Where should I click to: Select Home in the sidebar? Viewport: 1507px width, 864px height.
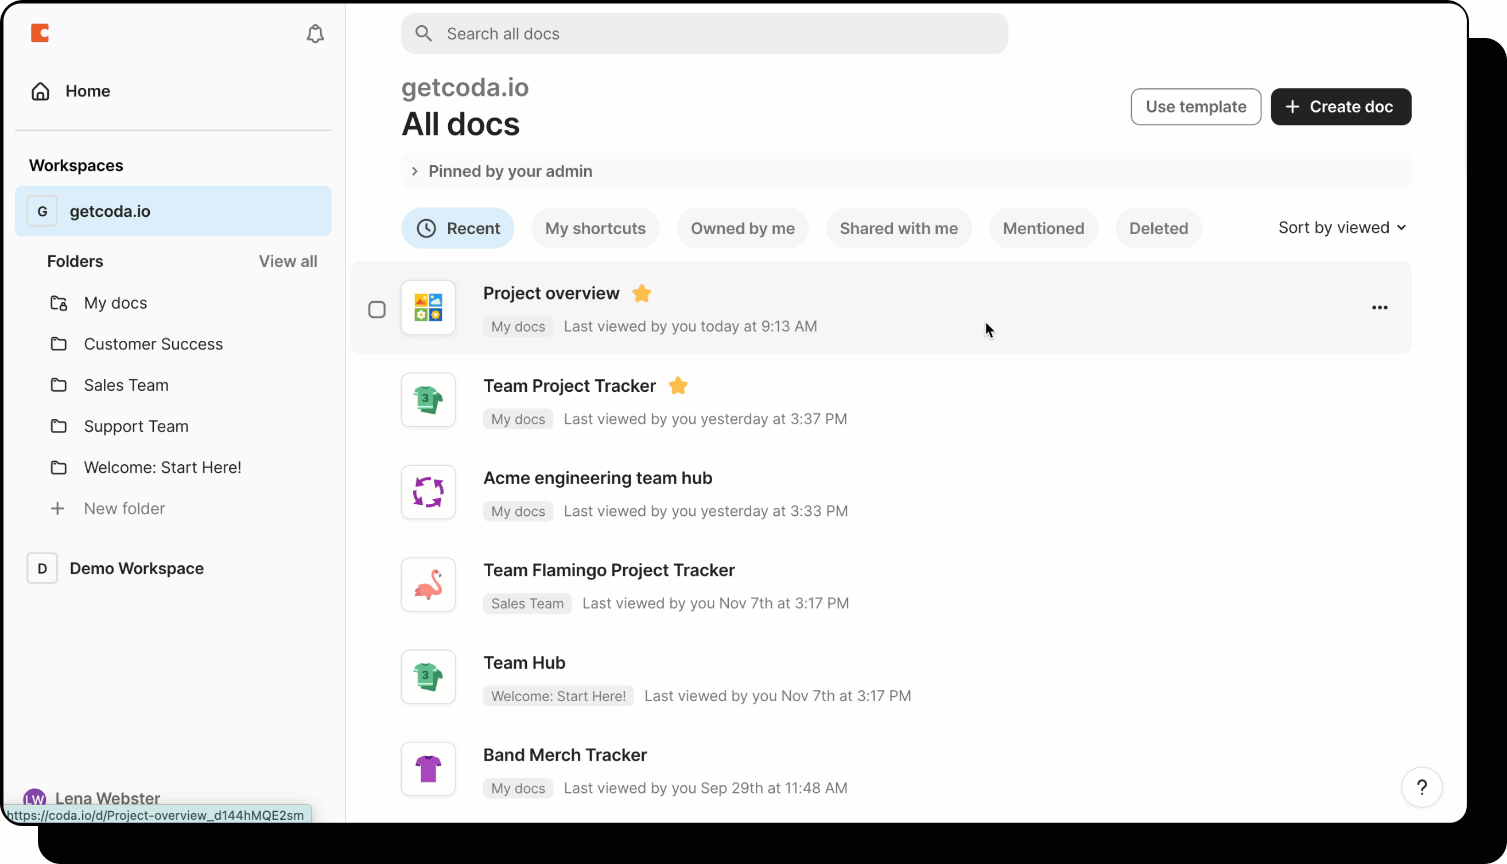[x=87, y=91]
